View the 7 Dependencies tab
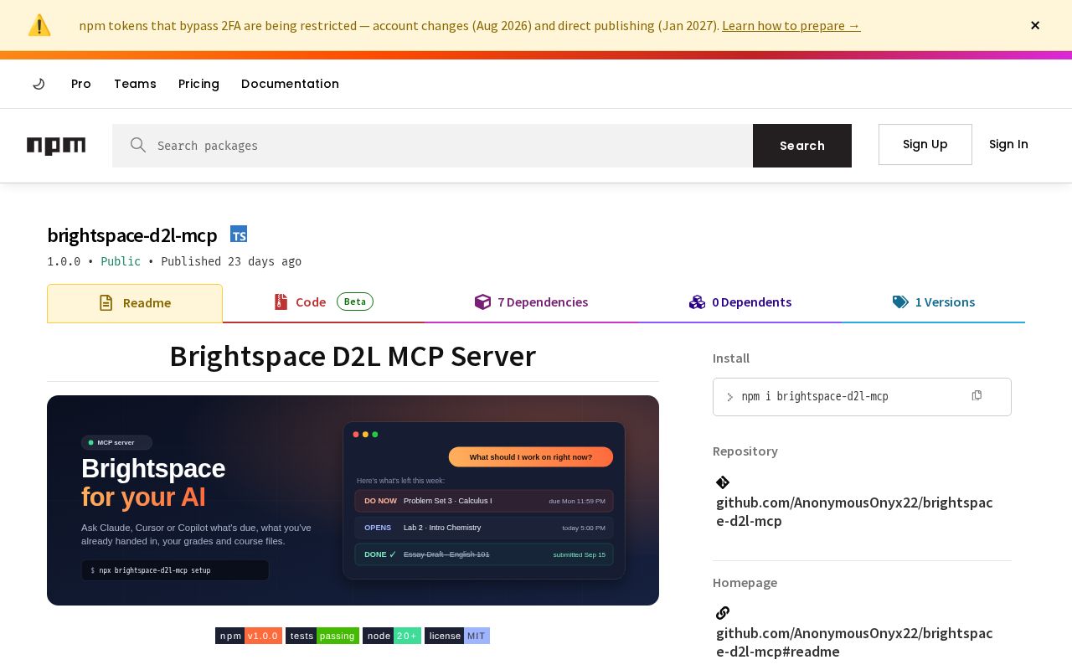This screenshot has width=1072, height=670. tap(531, 302)
